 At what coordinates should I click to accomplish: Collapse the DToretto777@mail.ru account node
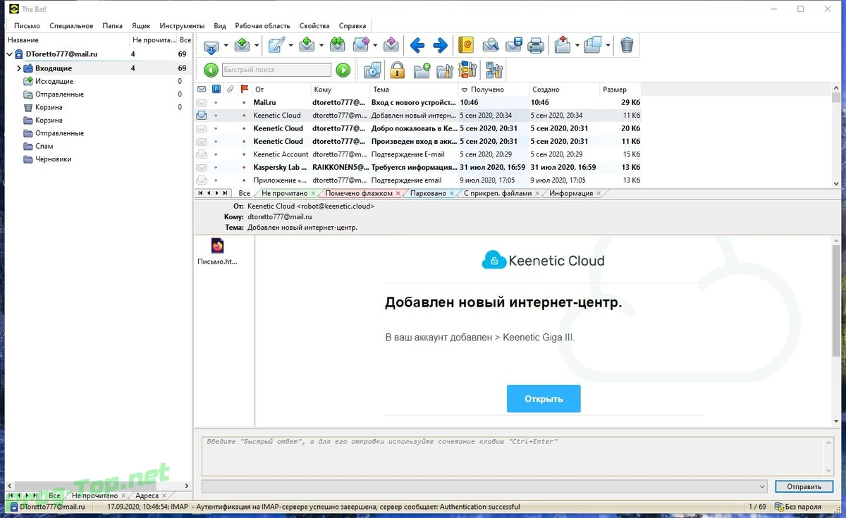point(10,54)
